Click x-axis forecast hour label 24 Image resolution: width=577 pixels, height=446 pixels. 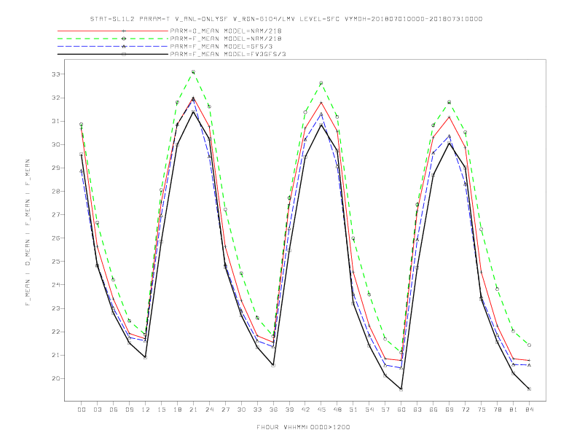click(x=209, y=410)
